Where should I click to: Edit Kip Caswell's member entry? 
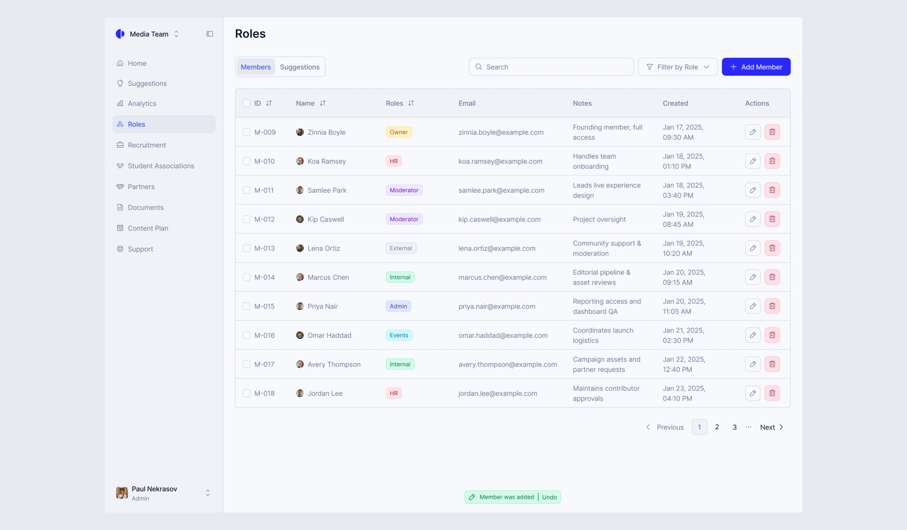[x=753, y=219]
